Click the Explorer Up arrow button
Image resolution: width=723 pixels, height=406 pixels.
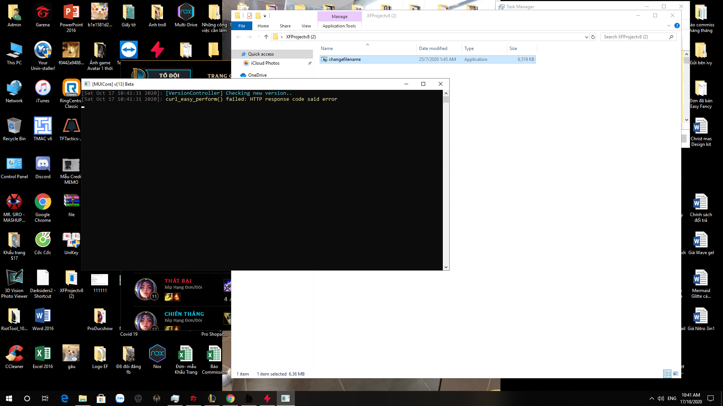click(x=266, y=37)
